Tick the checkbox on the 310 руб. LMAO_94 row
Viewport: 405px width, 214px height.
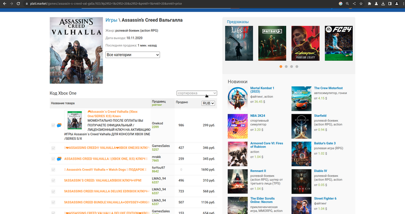53,180
